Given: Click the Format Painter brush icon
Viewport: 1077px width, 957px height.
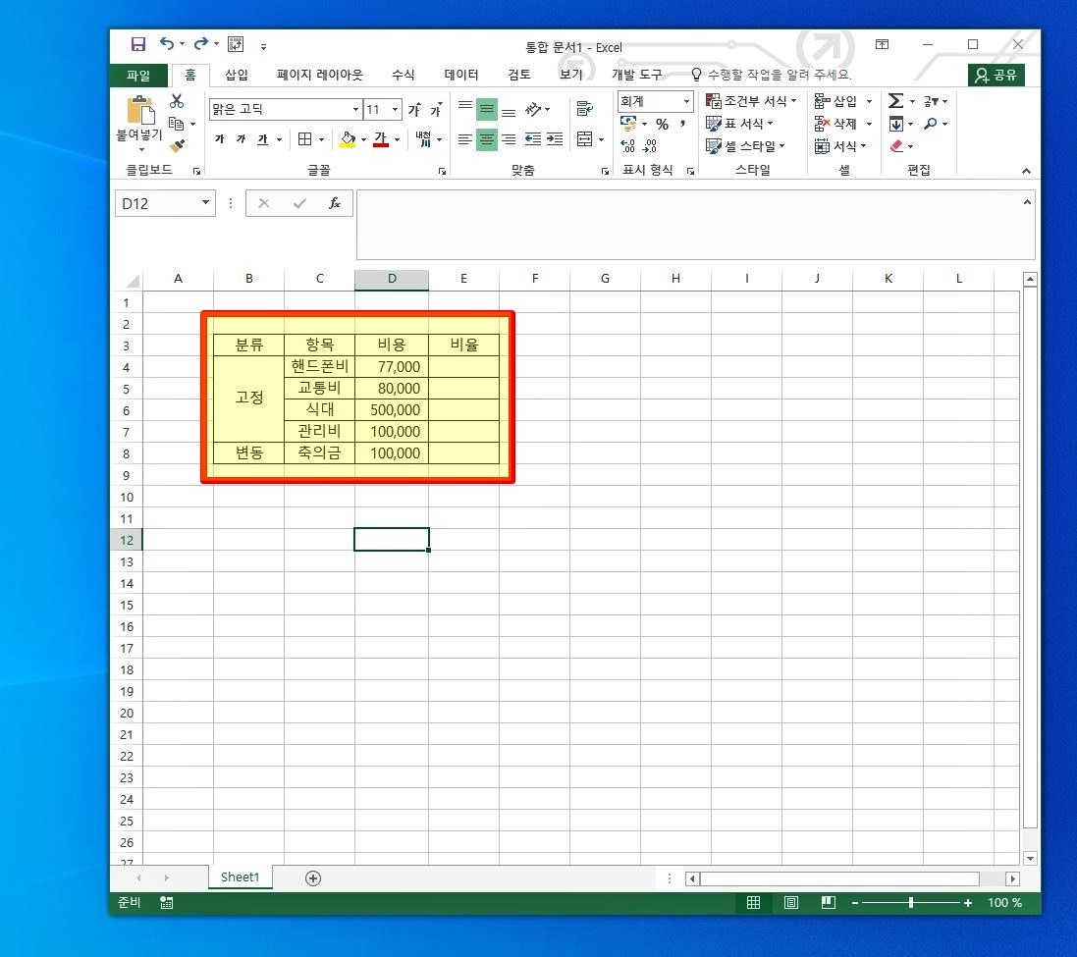Looking at the screenshot, I should pyautogui.click(x=178, y=145).
